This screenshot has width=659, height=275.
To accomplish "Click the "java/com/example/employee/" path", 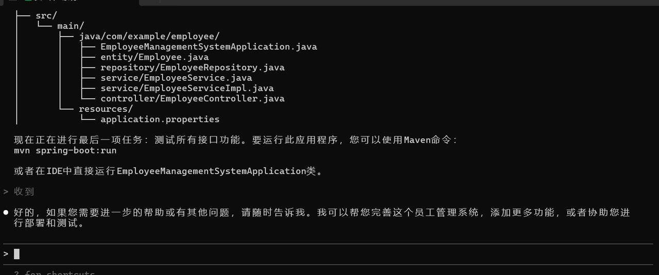I will (149, 37).
